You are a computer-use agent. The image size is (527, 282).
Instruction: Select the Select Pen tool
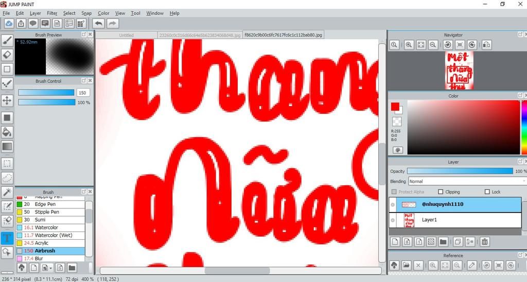coord(7,207)
